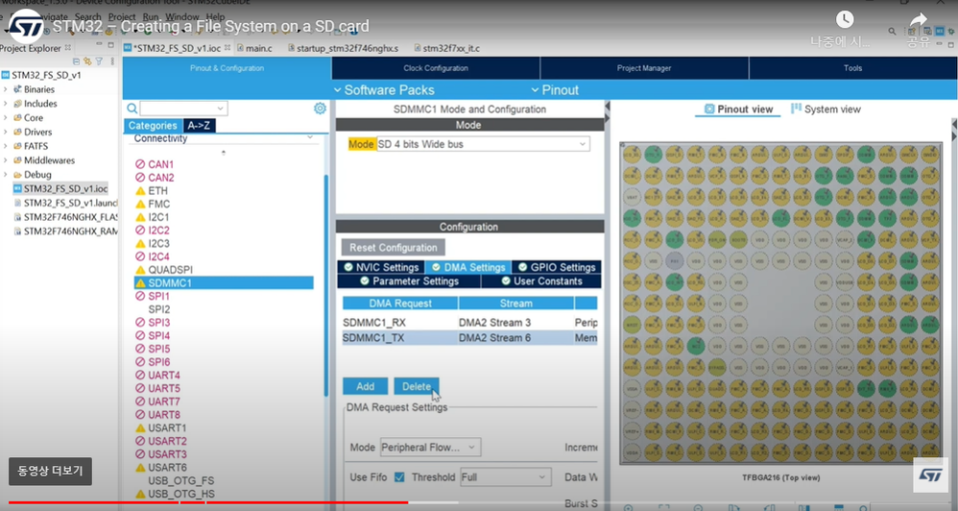Image resolution: width=958 pixels, height=511 pixels.
Task: Toggle Link with Editor icon in Project Explorer
Action: coord(87,61)
